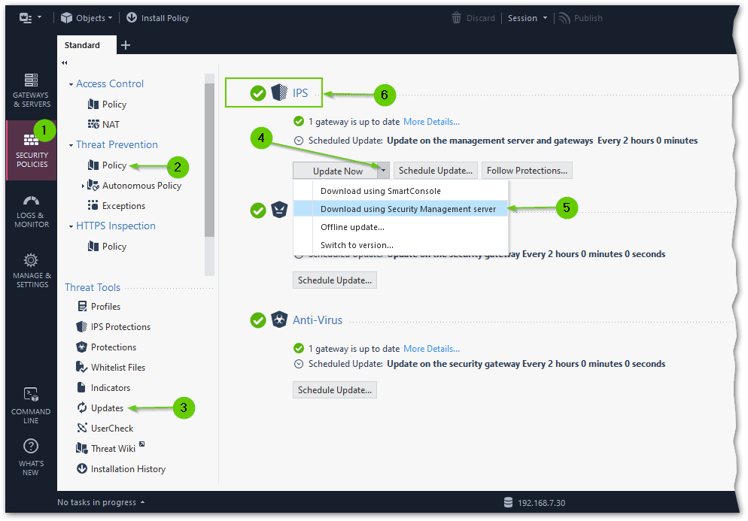The image size is (748, 521).
Task: Open Manage & Settings view
Action: [32, 271]
